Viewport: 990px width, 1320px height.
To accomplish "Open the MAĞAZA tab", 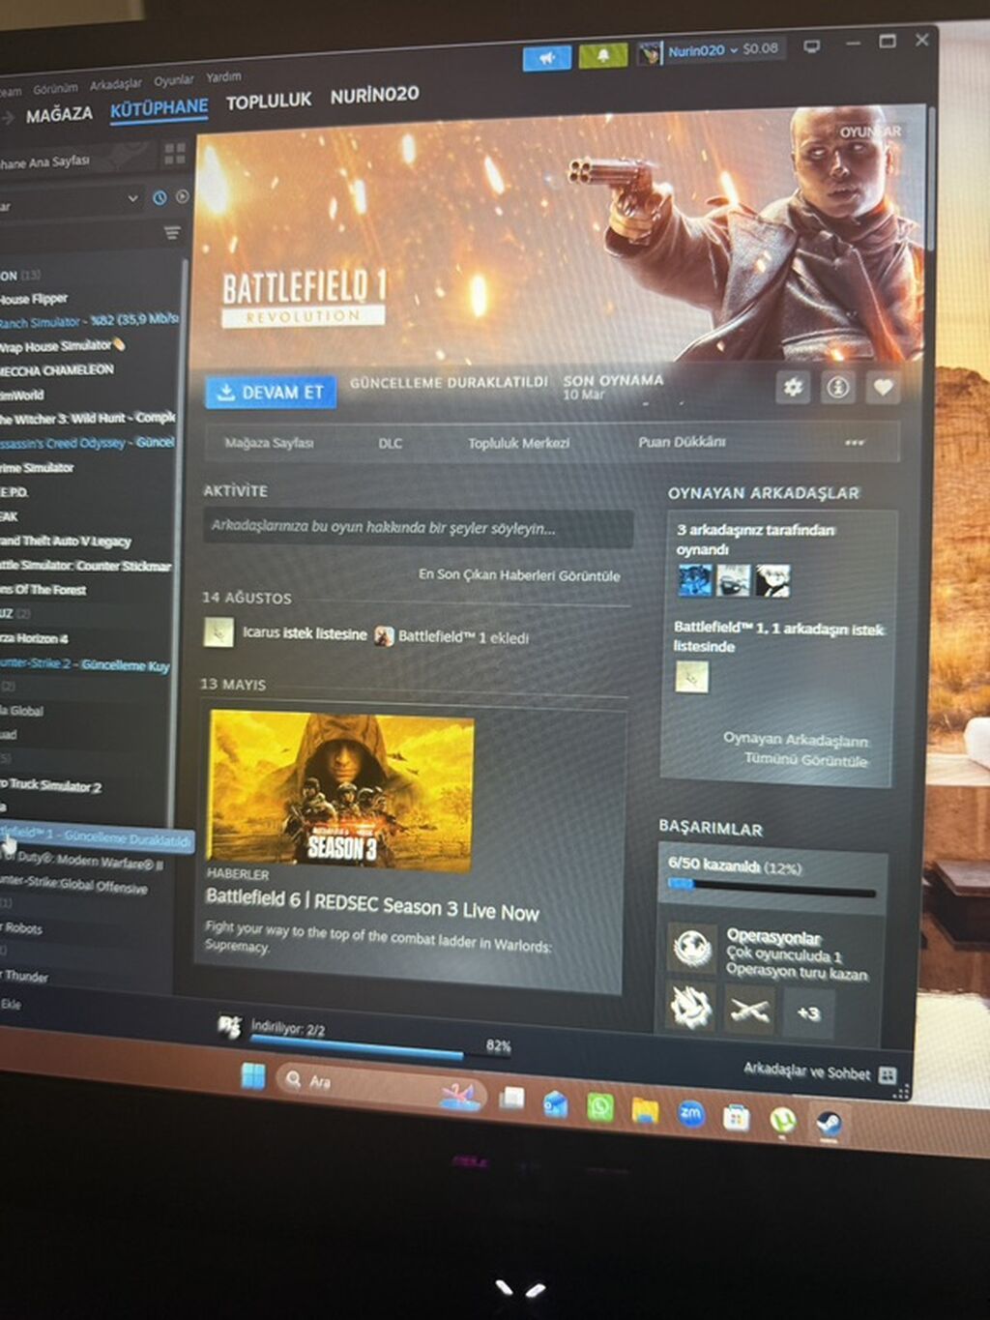I will click(x=59, y=115).
